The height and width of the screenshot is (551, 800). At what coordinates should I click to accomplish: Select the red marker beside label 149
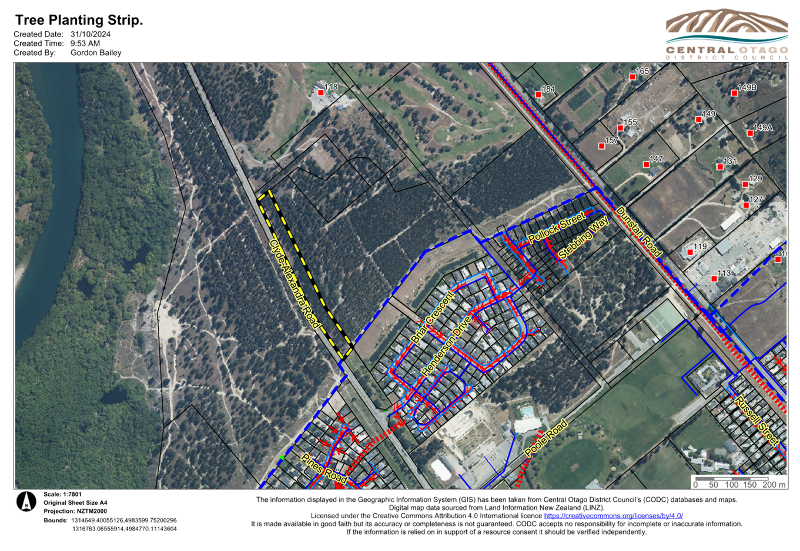[699, 120]
